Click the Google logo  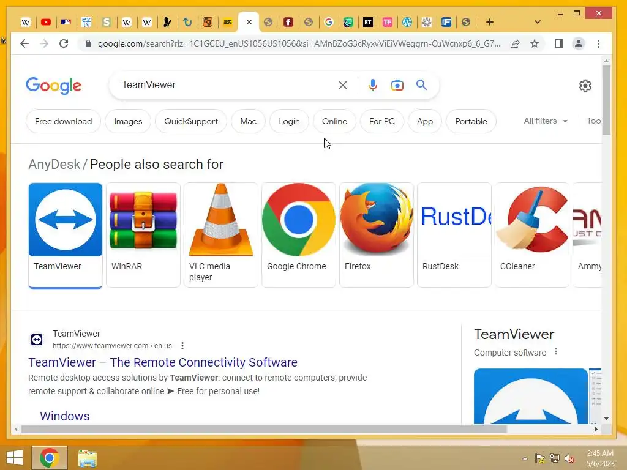pos(54,86)
